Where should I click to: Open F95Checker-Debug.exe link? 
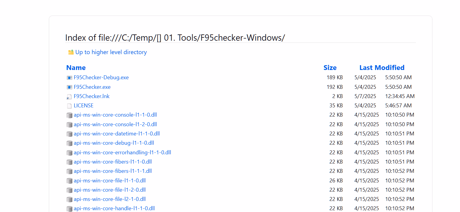101,77
